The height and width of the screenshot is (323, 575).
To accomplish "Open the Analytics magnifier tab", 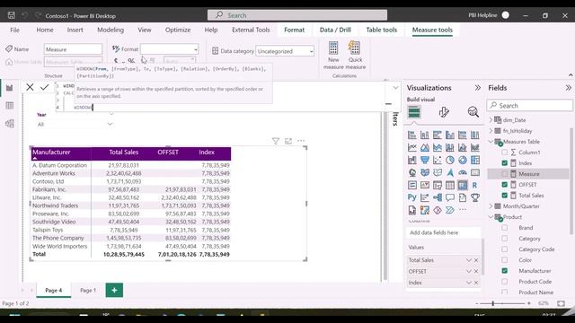I will click(x=473, y=111).
